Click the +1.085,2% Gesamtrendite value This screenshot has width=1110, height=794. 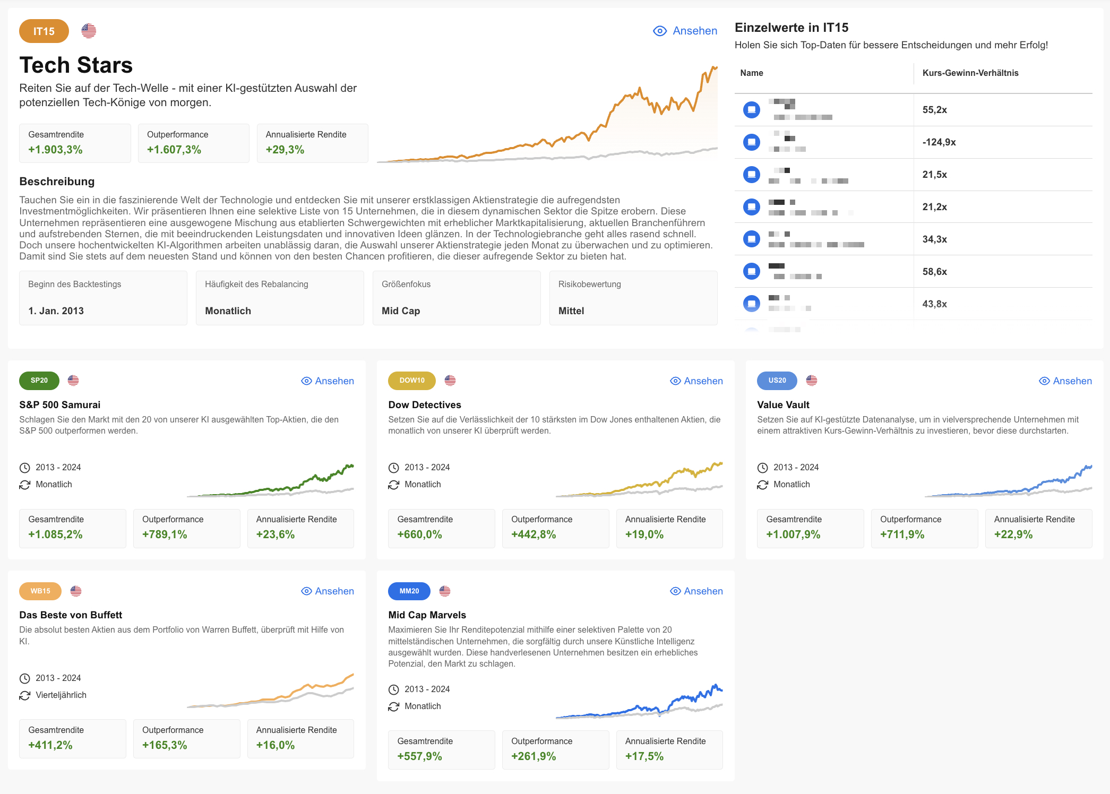coord(55,535)
